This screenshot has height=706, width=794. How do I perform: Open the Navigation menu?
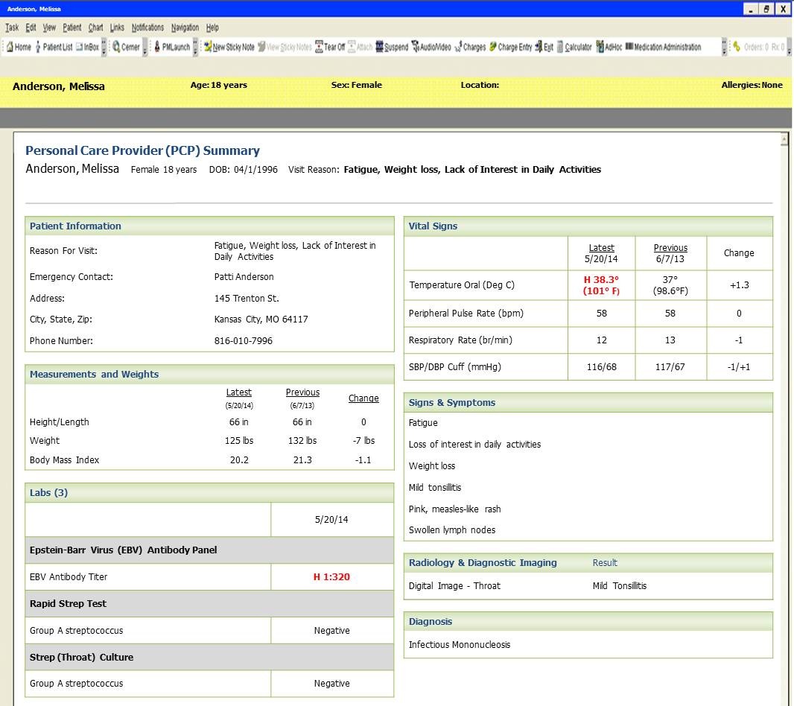[x=185, y=28]
